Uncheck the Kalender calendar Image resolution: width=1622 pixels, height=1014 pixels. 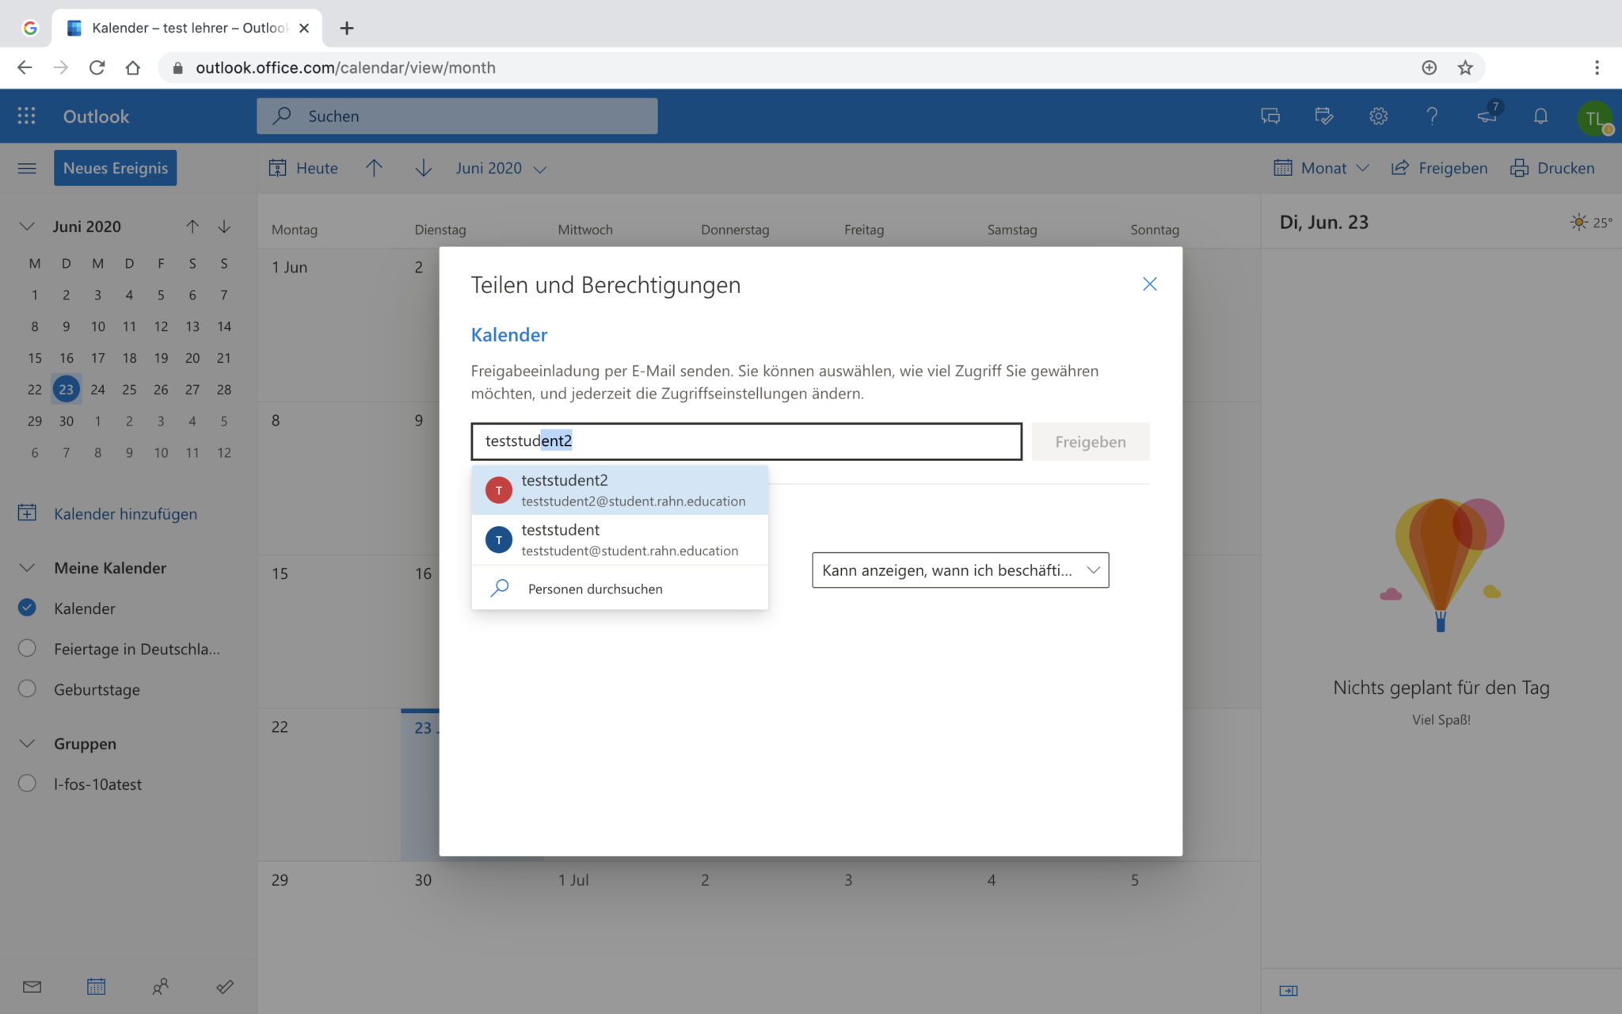pyautogui.click(x=27, y=608)
